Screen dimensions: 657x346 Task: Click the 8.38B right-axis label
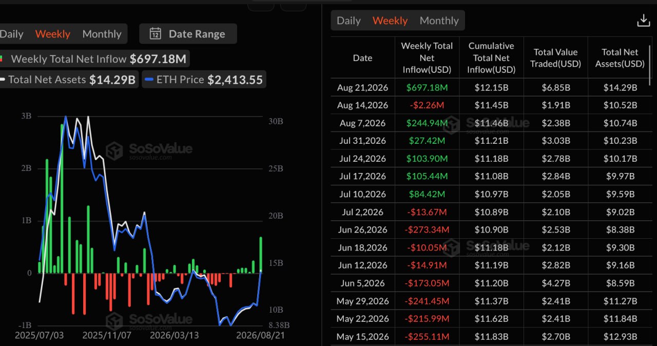[279, 324]
